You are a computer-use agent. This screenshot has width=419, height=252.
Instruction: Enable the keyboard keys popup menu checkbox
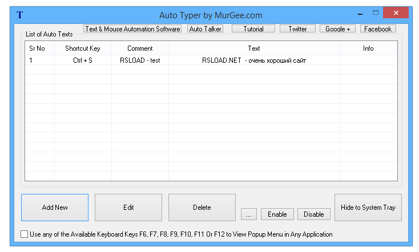point(24,234)
